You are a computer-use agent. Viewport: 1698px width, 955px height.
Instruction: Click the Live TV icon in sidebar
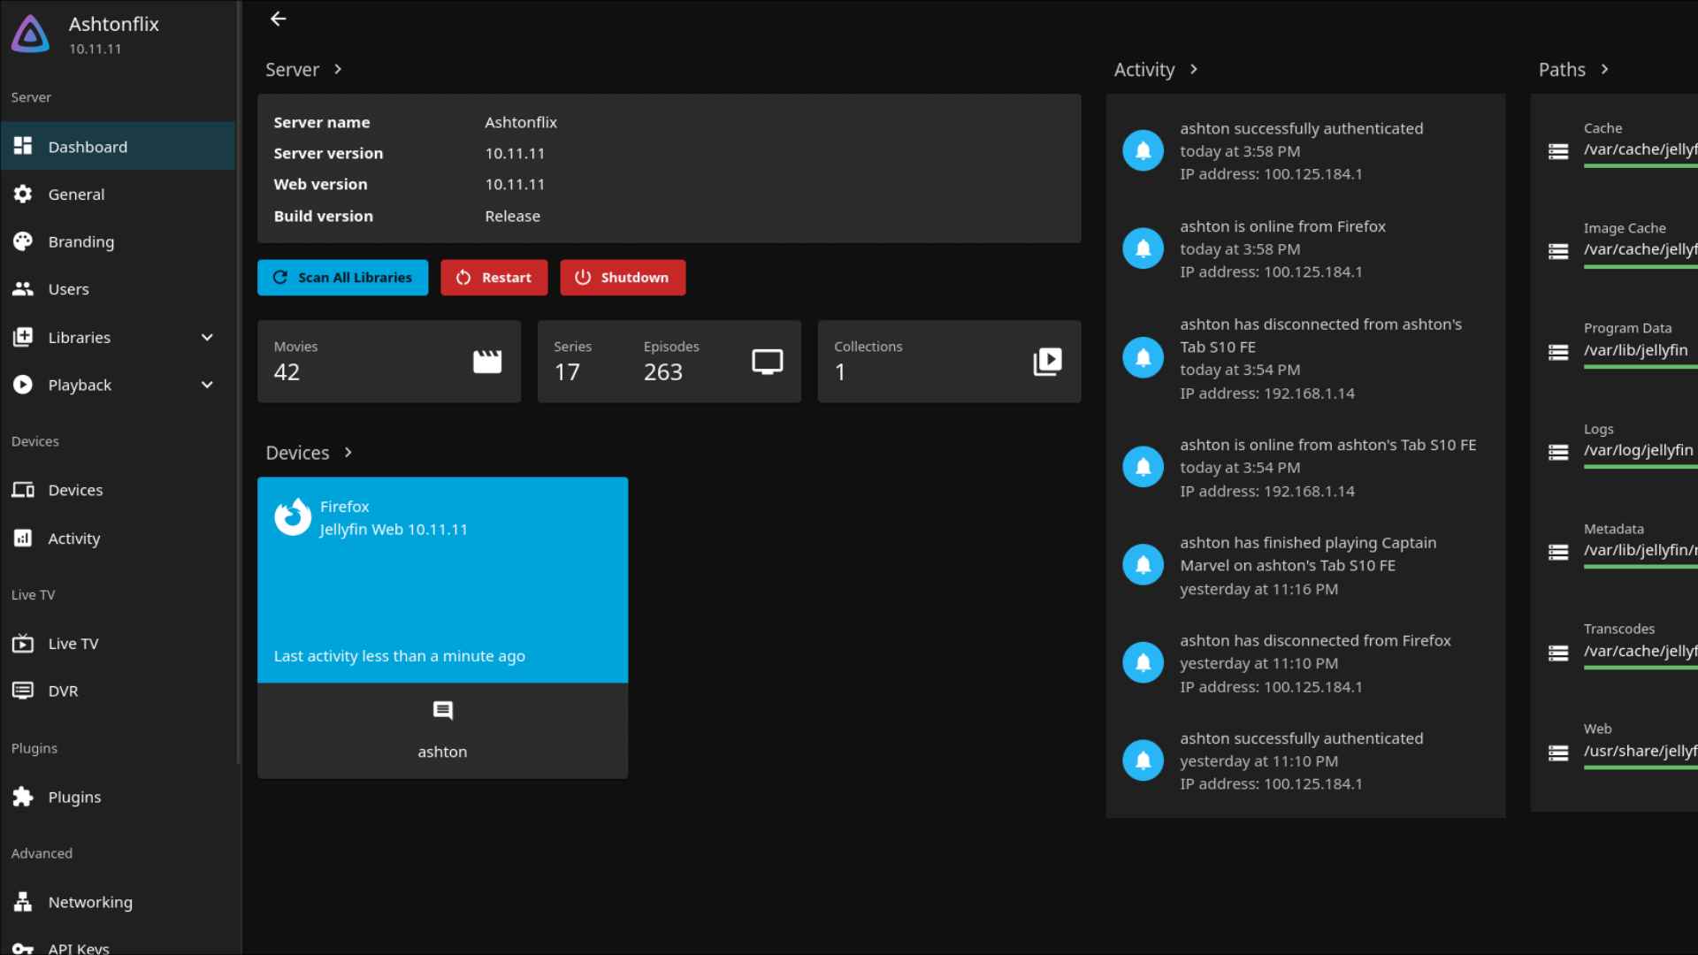click(x=23, y=644)
